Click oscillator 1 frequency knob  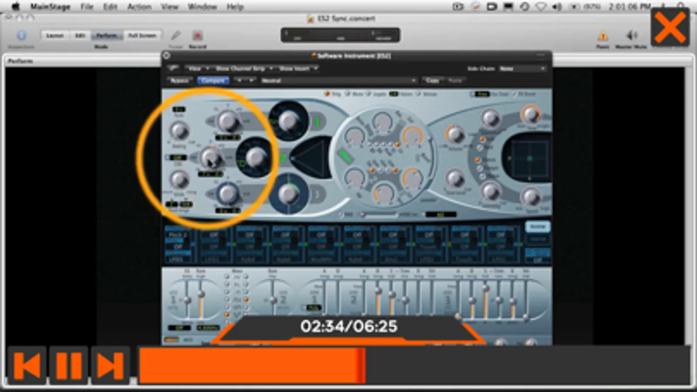[x=228, y=121]
